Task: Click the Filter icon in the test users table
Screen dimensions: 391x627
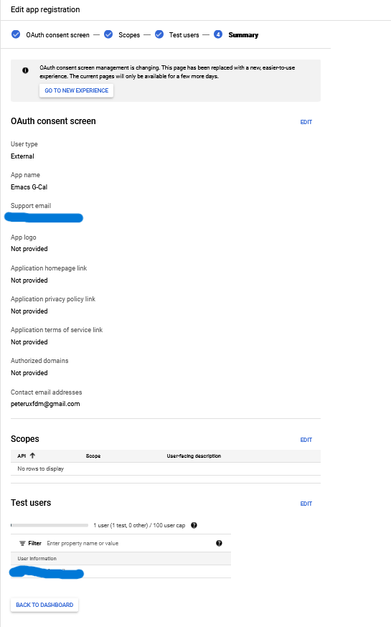Action: [22, 543]
